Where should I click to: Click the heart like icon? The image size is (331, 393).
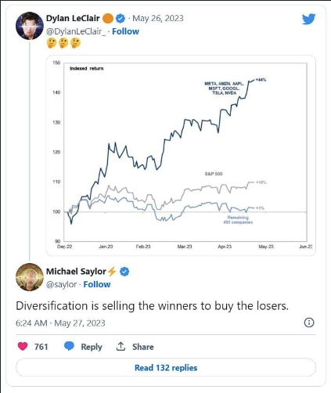(x=23, y=346)
